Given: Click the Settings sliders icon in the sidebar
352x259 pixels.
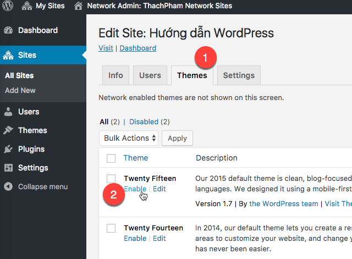Looking at the screenshot, I should click(9, 168).
